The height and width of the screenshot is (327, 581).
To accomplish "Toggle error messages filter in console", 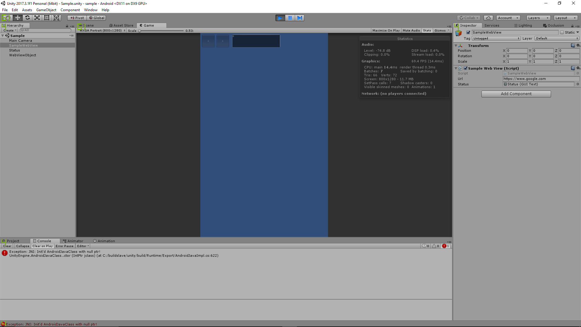I will [446, 246].
